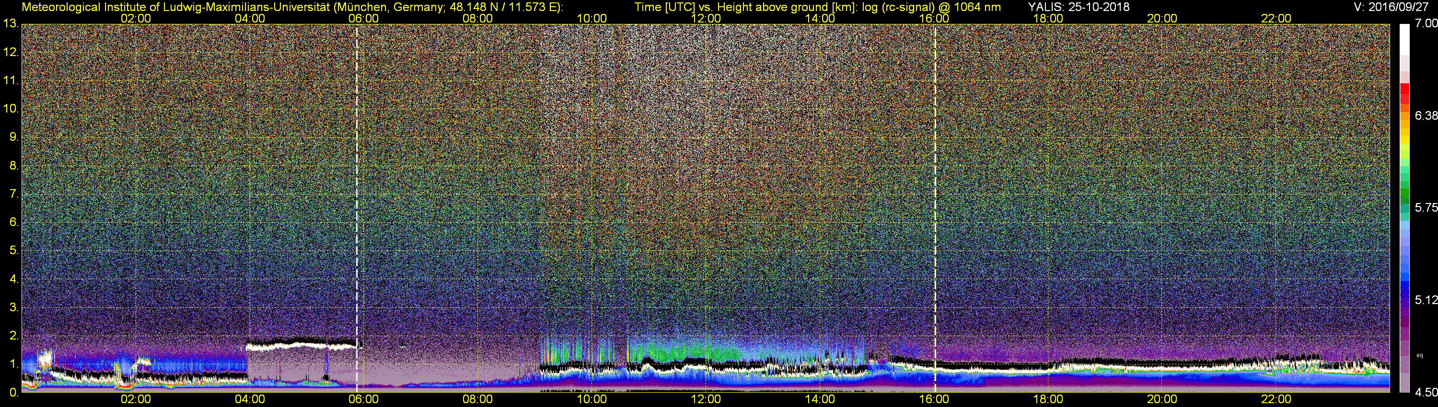Click the 22:00 label on the lower time axis
This screenshot has width=1438, height=407.
1276,400
